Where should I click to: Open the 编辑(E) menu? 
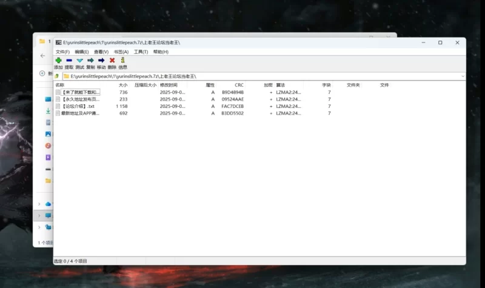point(82,52)
